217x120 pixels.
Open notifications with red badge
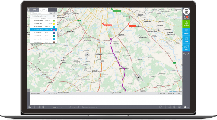(x=188, y=17)
